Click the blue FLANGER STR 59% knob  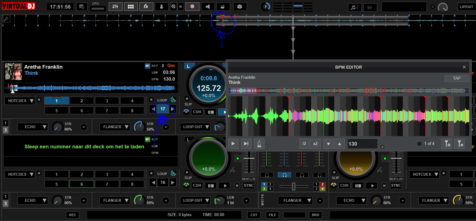[x=139, y=127]
